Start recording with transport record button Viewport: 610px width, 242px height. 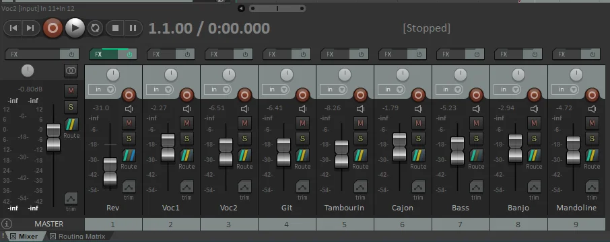[x=53, y=28]
